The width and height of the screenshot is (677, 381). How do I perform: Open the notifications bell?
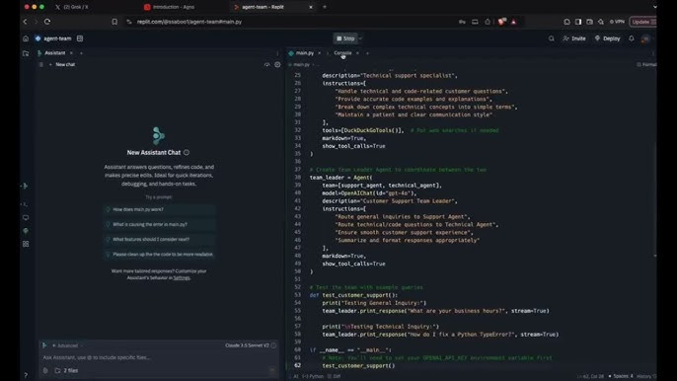pyautogui.click(x=632, y=38)
